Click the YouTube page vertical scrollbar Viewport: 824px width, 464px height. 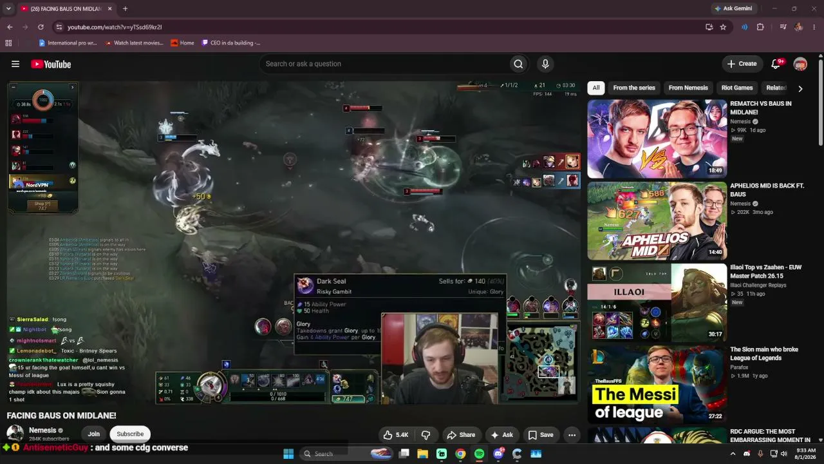click(820, 103)
